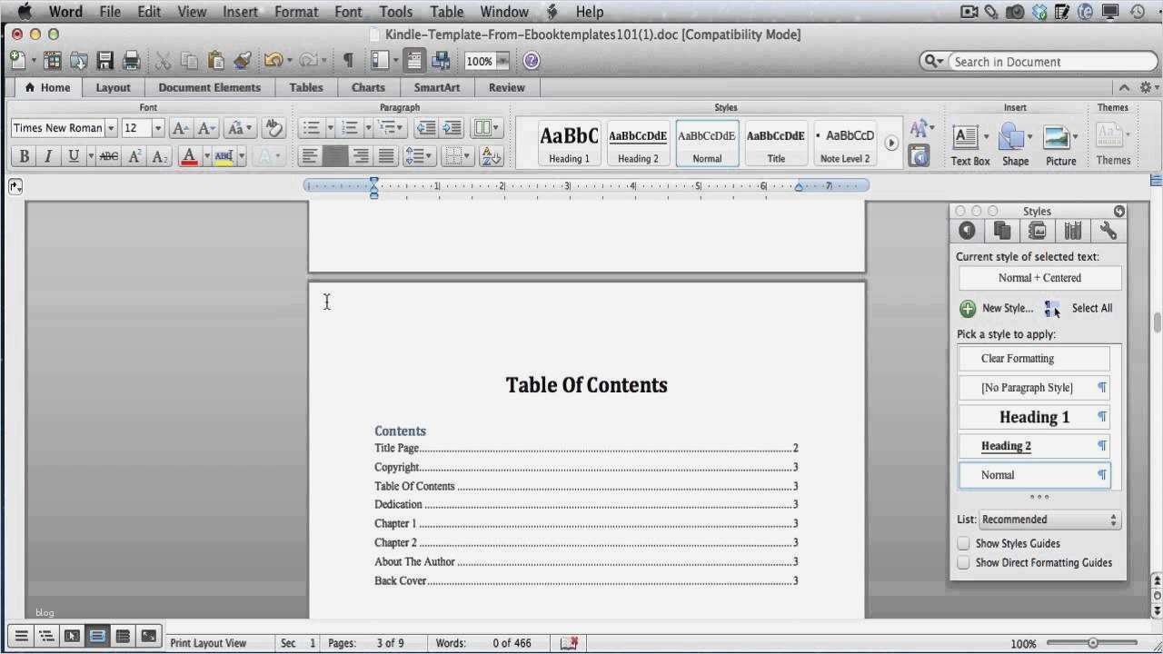Image resolution: width=1163 pixels, height=654 pixels.
Task: Expand the styles gallery arrow
Action: coord(891,143)
